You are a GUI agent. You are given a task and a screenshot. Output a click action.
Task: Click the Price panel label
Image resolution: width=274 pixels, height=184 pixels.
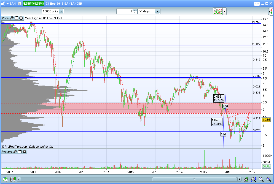[x=5, y=18]
